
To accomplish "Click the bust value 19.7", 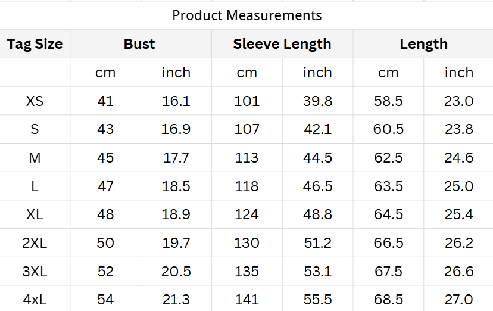I will (x=176, y=243).
